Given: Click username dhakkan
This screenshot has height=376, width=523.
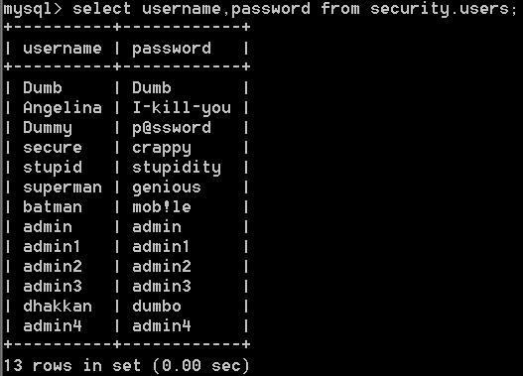Looking at the screenshot, I should tap(58, 306).
